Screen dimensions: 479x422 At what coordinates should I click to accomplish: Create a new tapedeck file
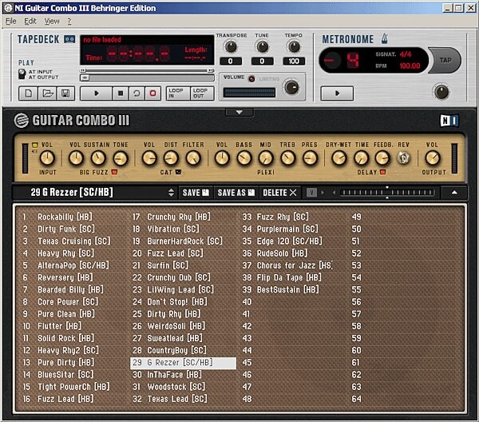tap(28, 94)
